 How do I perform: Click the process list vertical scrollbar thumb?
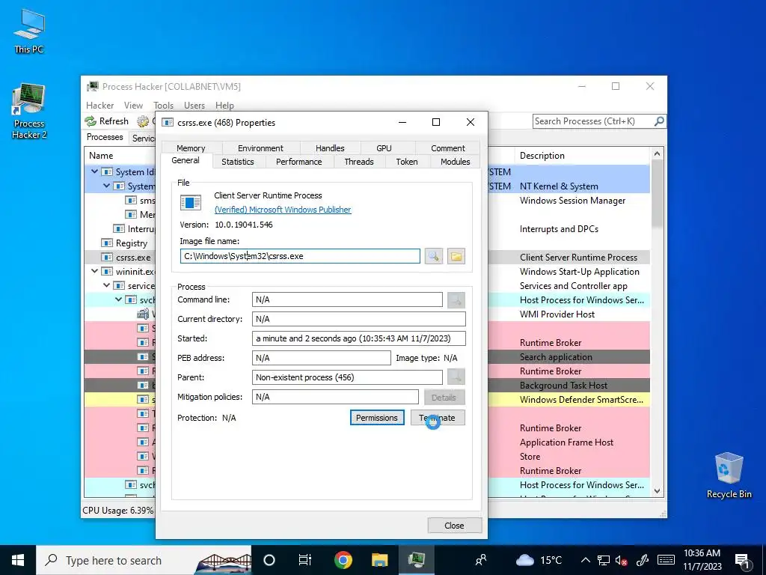click(657, 193)
